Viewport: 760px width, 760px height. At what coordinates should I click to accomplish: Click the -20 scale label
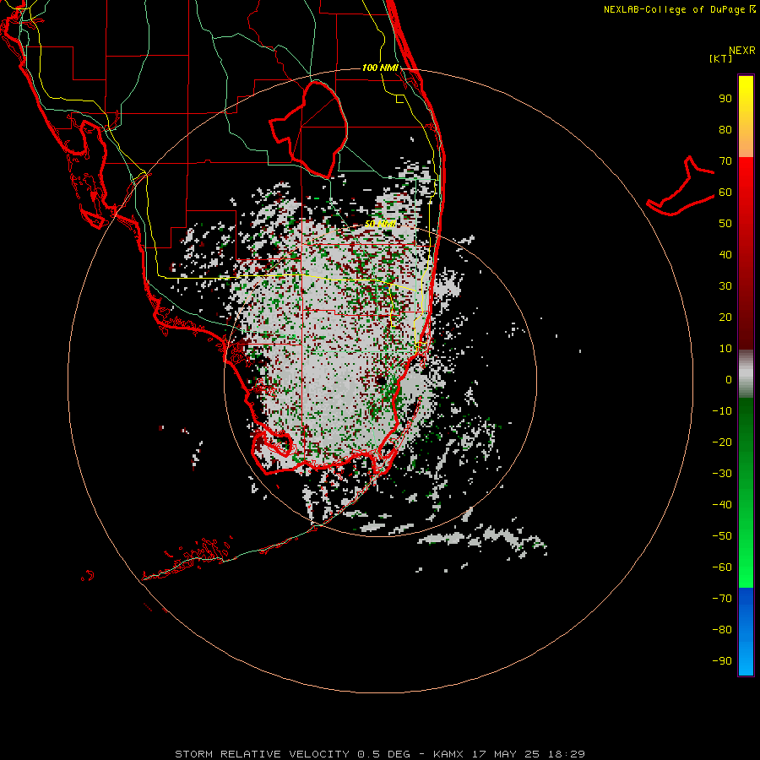(x=722, y=442)
